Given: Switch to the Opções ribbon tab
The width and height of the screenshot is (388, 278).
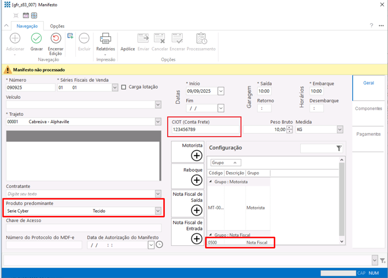Looking at the screenshot, I should [x=57, y=26].
